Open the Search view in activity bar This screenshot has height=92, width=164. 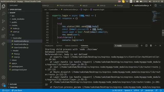3,14
